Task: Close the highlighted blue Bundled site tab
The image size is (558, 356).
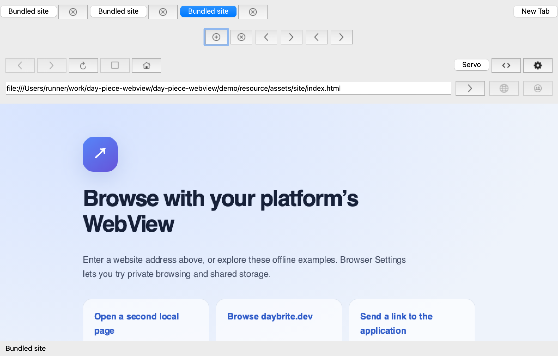Action: click(253, 12)
